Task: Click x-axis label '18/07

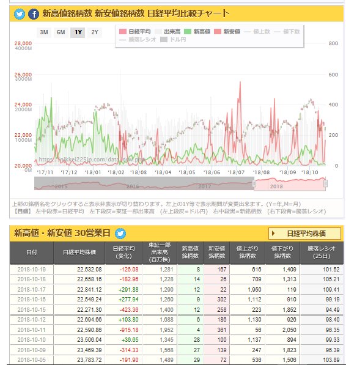Action: point(236,173)
